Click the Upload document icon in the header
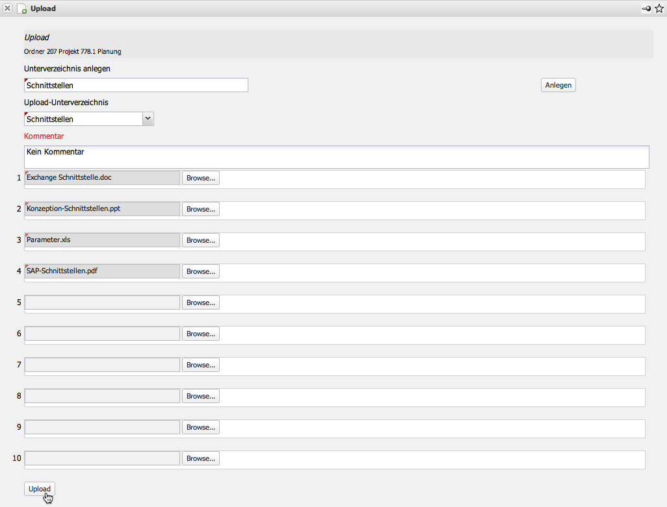The width and height of the screenshot is (667, 507). 21,9
